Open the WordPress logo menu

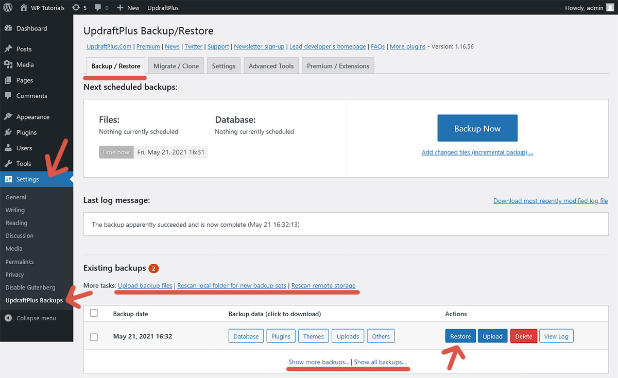point(8,8)
